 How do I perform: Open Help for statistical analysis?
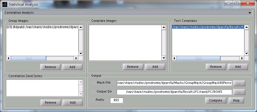(236, 100)
